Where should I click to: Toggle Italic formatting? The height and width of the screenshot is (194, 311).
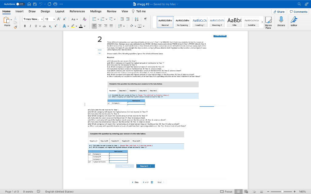tap(30, 26)
